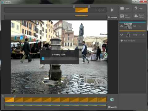The height and width of the screenshot is (111, 148).
Task: Play the input video timeline
Action: [x=112, y=10]
